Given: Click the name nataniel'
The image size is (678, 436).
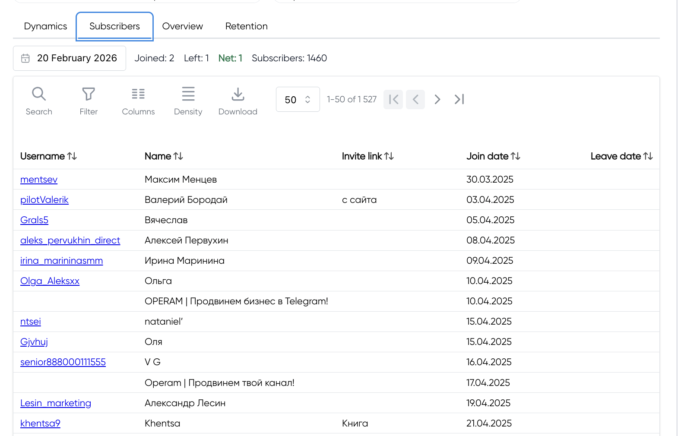Looking at the screenshot, I should click(x=164, y=322).
